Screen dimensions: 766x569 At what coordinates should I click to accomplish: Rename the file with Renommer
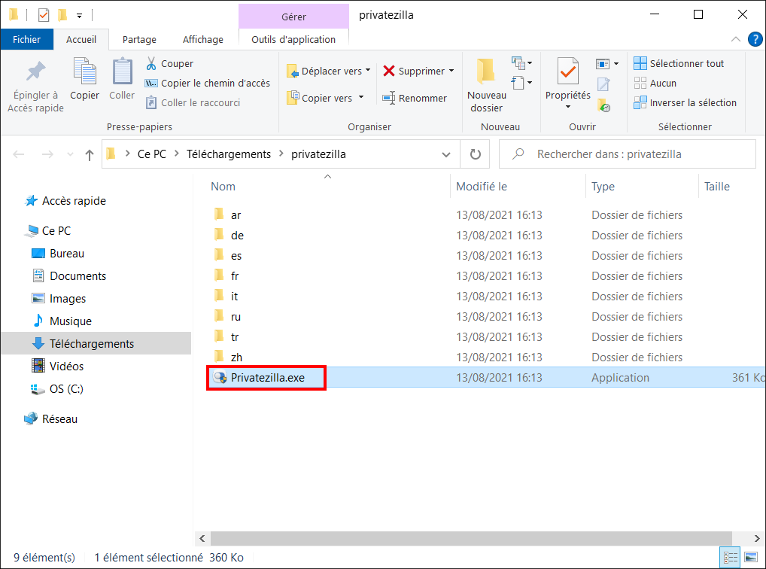415,98
